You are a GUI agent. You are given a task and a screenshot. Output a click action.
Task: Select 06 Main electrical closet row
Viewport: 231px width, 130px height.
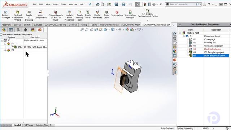point(209,56)
